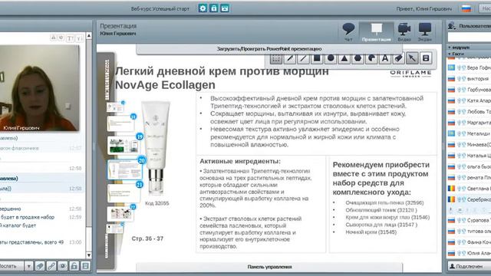Screen dimensions: 491x276
Task: Click the Подключен status button
Action: pos(470,266)
